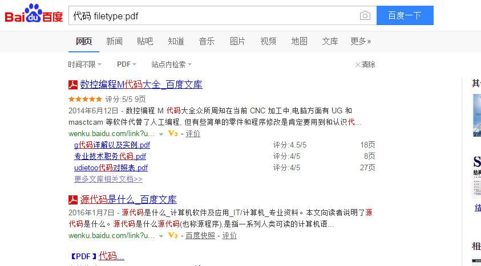Switch to the 图片 tab
The width and height of the screenshot is (481, 266).
pos(238,42)
